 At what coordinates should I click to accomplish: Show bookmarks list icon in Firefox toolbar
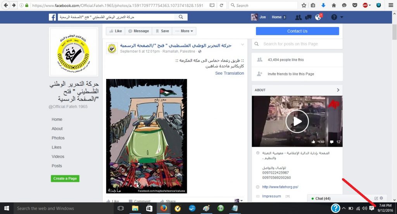(x=313, y=5)
